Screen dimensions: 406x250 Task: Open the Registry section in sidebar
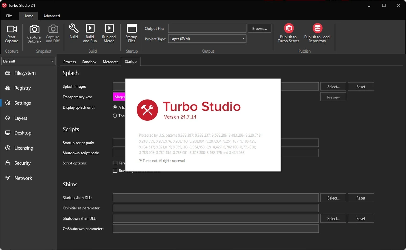click(x=28, y=88)
